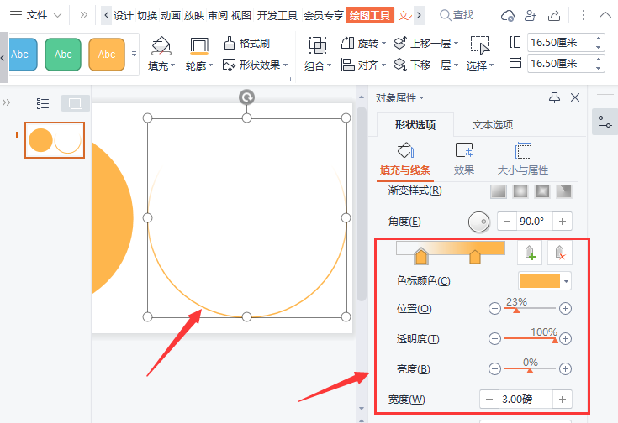Open the 开发工具 tab

coord(277,15)
